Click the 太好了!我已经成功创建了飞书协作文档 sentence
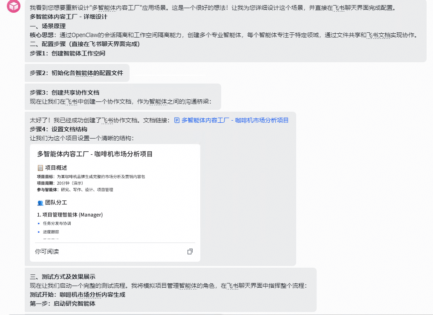 point(100,120)
